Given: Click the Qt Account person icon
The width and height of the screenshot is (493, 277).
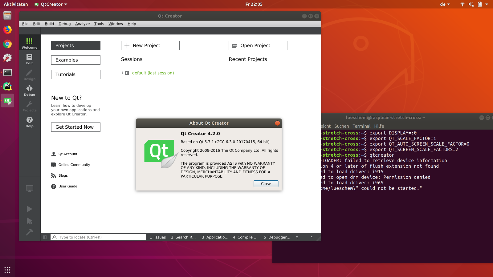Looking at the screenshot, I should click(x=54, y=154).
